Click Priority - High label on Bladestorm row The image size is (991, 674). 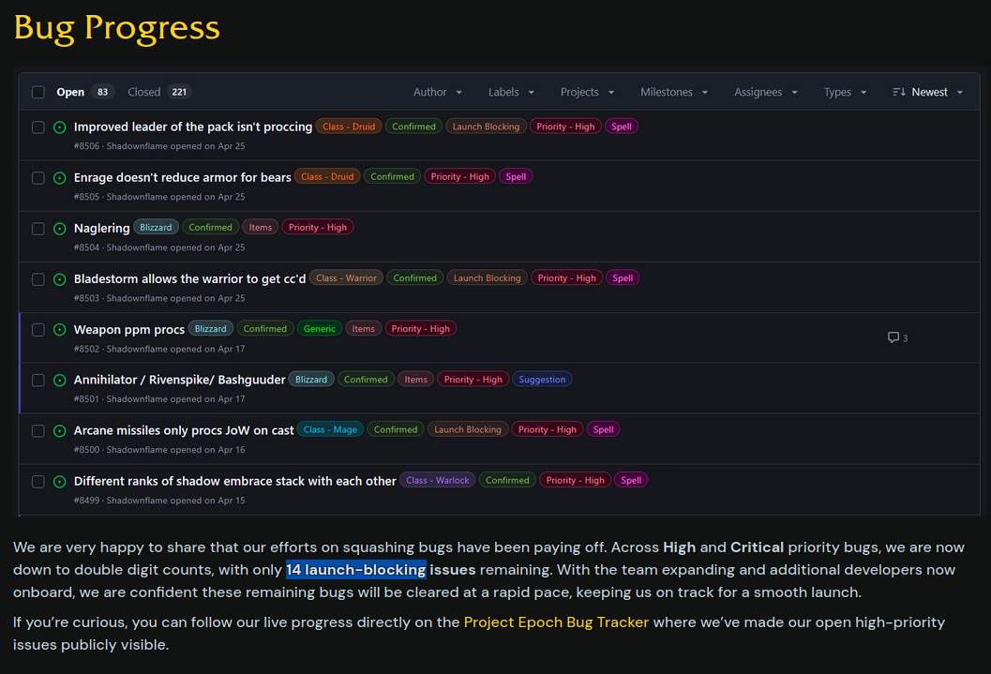click(x=567, y=277)
